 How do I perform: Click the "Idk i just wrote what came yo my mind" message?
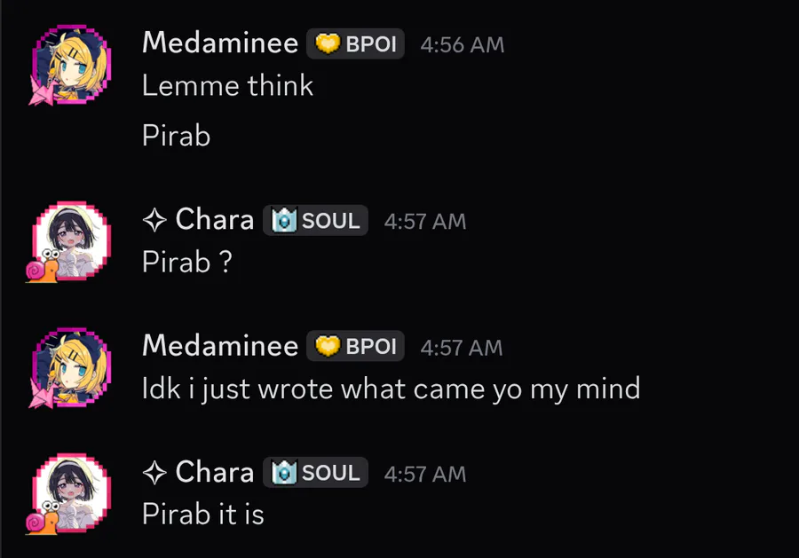click(391, 389)
